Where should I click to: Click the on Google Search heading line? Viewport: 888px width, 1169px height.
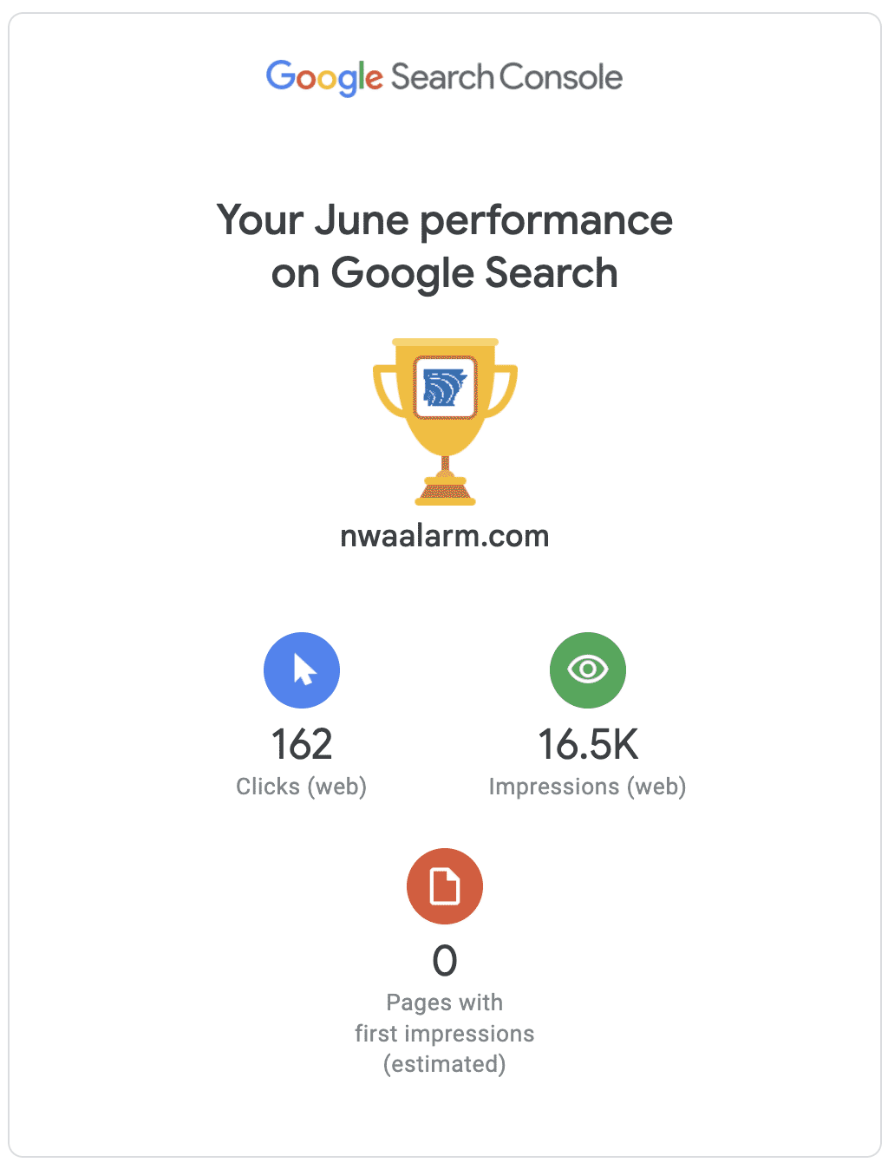[x=445, y=273]
